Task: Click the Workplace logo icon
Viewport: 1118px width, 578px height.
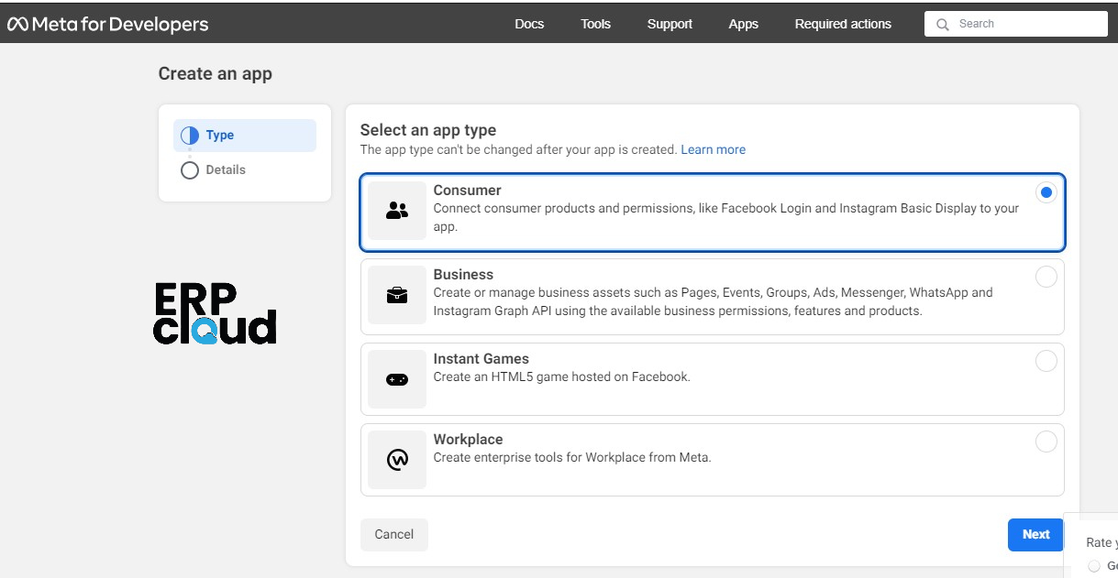Action: (397, 460)
